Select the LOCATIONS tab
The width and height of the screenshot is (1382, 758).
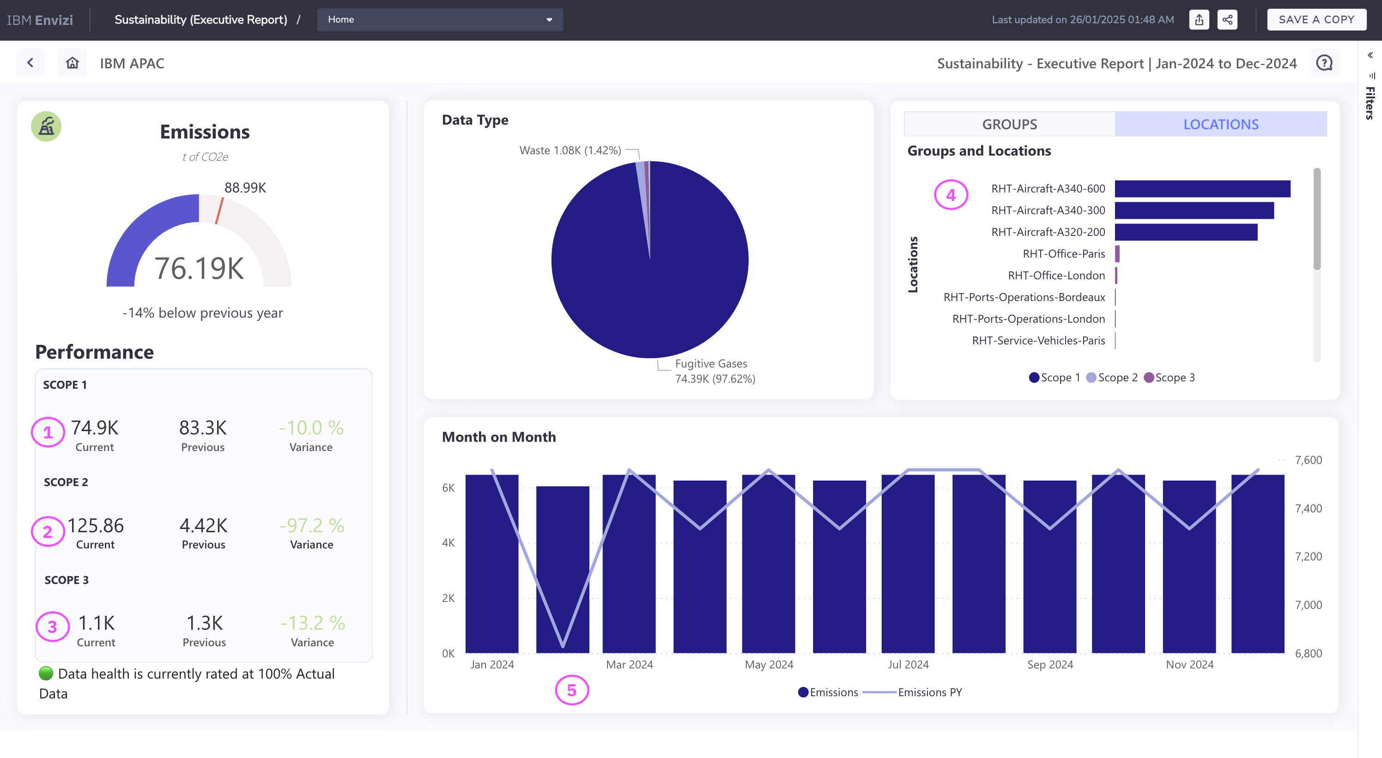coord(1220,124)
